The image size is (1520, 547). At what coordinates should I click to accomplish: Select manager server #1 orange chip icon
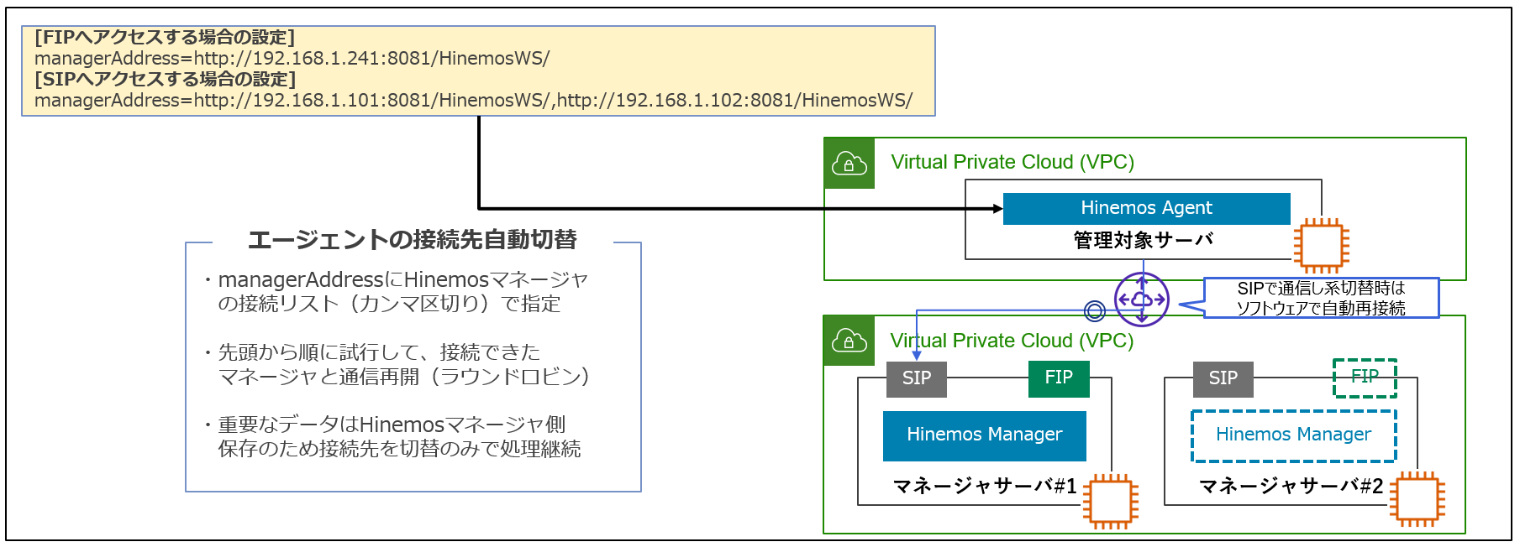[x=1111, y=501]
